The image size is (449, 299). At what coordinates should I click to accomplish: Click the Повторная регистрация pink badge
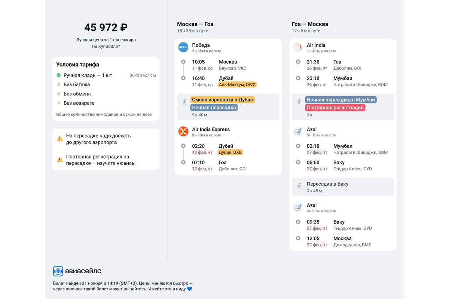[x=336, y=107]
